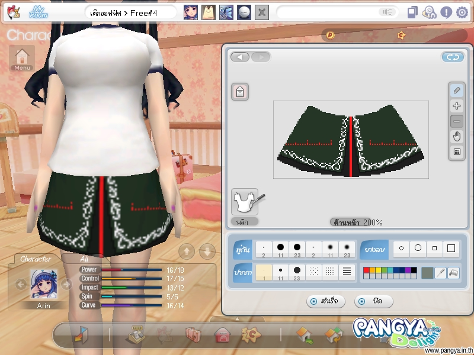The height and width of the screenshot is (355, 474).
Task: Open the pink suitcase inventory icon
Action: click(x=194, y=335)
